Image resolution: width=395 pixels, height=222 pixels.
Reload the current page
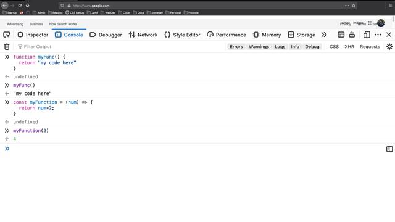point(20,6)
